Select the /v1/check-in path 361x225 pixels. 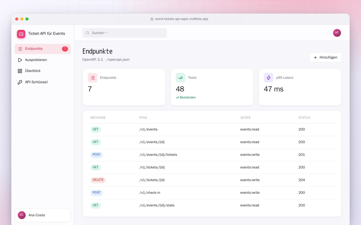click(x=150, y=193)
